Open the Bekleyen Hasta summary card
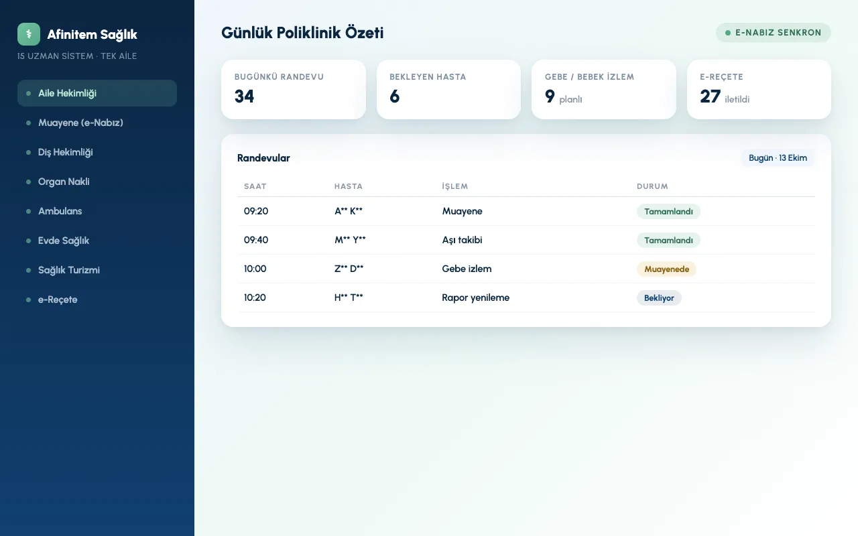Screen dimensions: 858x536 tap(448, 90)
